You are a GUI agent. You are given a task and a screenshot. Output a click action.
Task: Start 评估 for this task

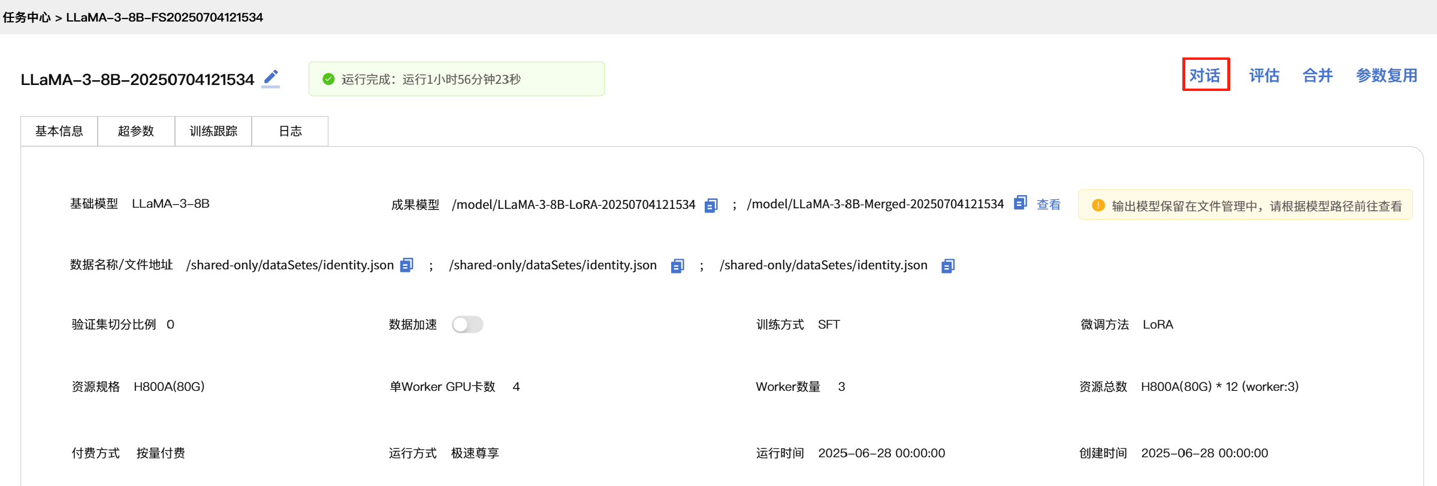1264,75
